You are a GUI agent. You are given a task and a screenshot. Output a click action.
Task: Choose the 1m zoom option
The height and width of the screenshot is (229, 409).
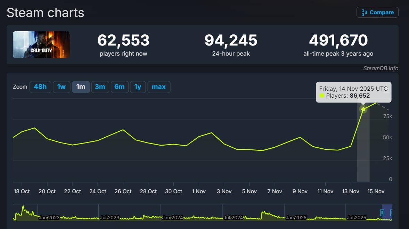tap(81, 87)
